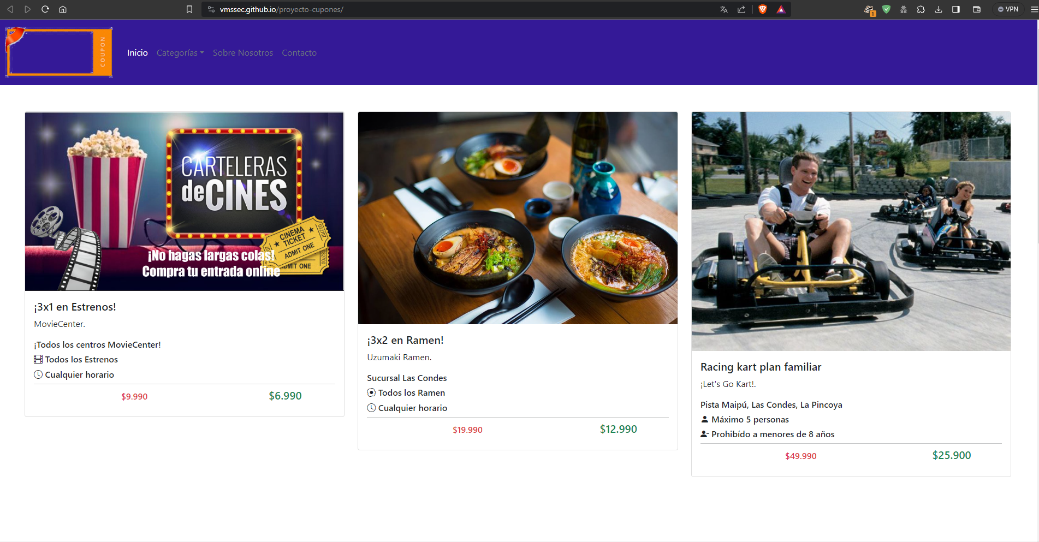The image size is (1039, 542).
Task: Select Inicio in the navigation menu
Action: point(137,52)
